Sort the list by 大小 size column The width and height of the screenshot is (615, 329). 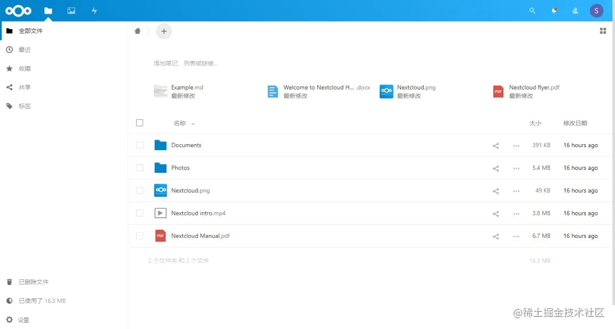535,123
